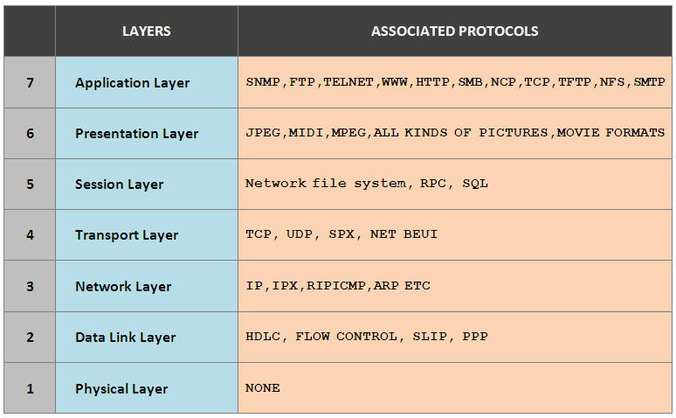
Task: Click the Session Layer label
Action: 119,185
